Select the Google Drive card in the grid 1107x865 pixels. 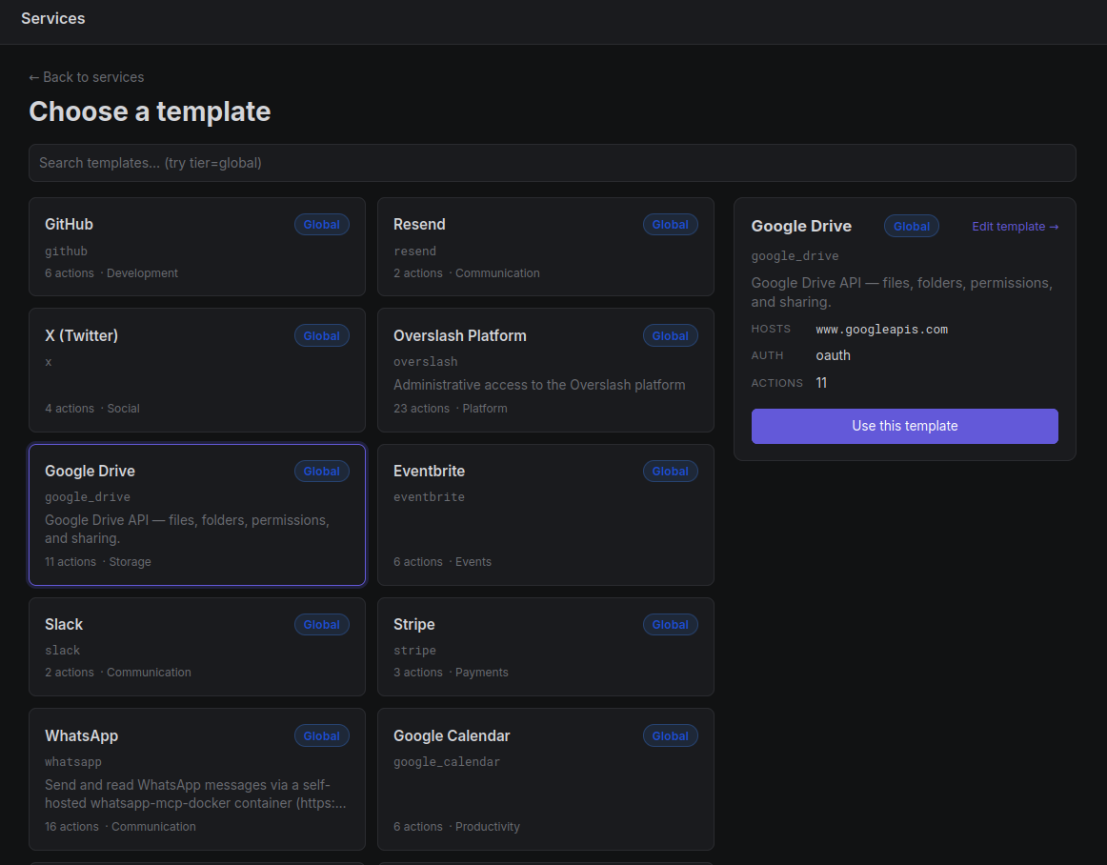(x=197, y=514)
